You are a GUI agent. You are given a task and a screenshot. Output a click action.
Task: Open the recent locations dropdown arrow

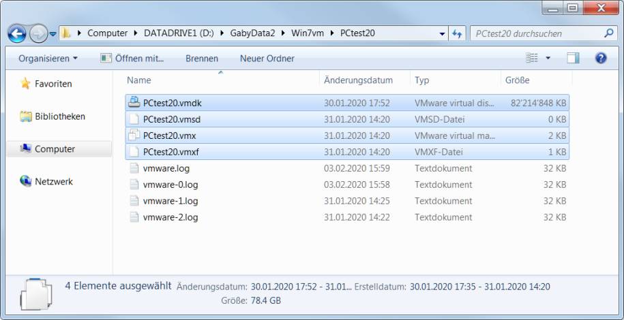53,35
